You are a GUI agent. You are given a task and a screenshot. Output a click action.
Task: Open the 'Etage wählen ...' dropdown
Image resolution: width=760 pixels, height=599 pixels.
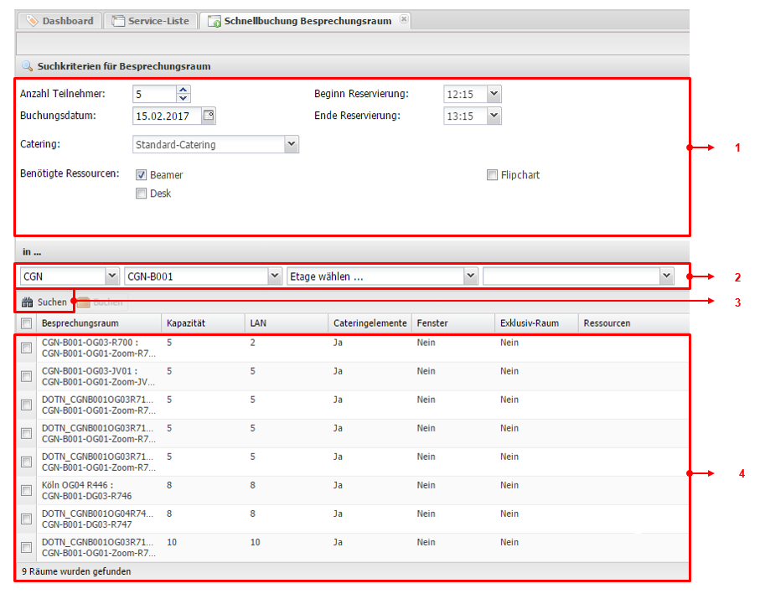[471, 276]
